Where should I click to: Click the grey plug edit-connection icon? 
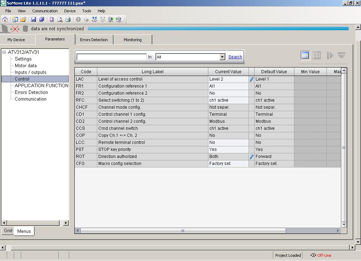point(86,19)
